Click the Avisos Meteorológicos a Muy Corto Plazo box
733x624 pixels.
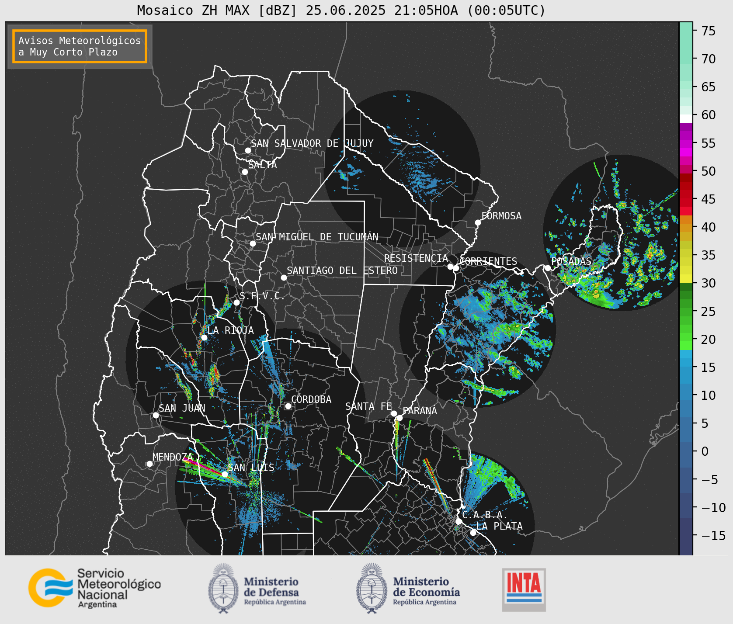[80, 46]
